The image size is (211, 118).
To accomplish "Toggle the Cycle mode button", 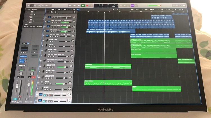I will point(91,5).
